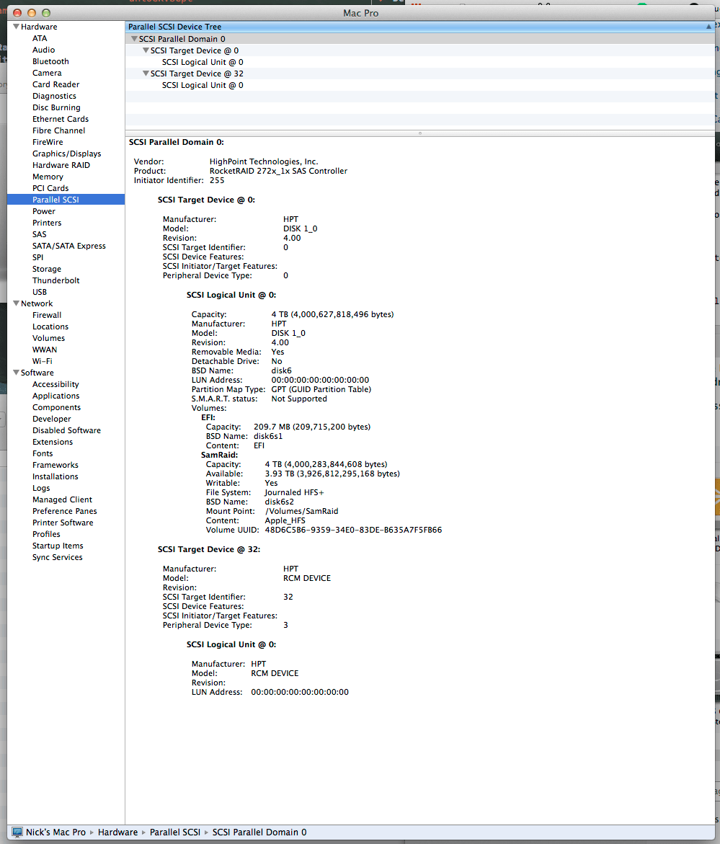
Task: Select Volumes under Network
Action: pos(48,338)
